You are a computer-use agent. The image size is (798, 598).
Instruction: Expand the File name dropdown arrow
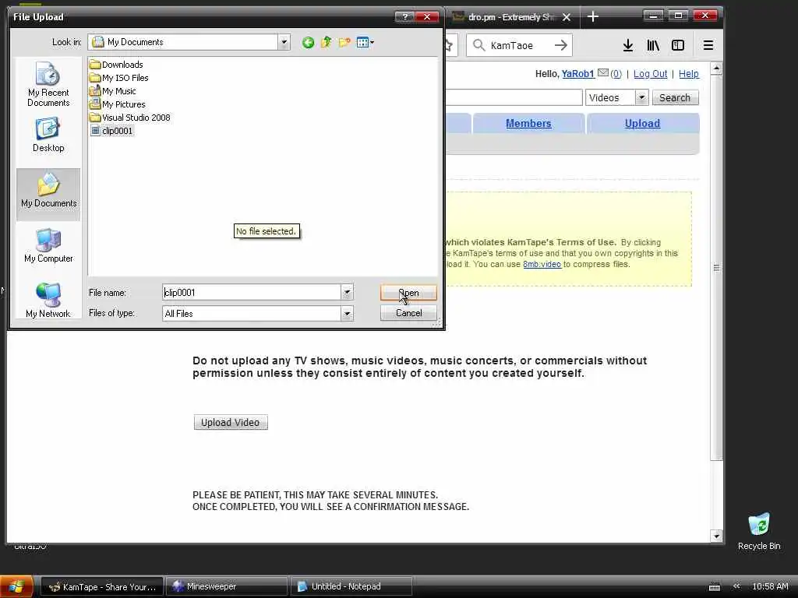pos(347,293)
